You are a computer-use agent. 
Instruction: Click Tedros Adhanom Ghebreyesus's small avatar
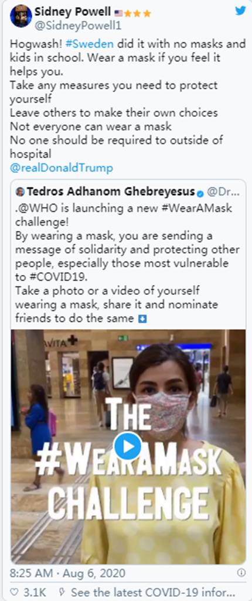(20, 192)
